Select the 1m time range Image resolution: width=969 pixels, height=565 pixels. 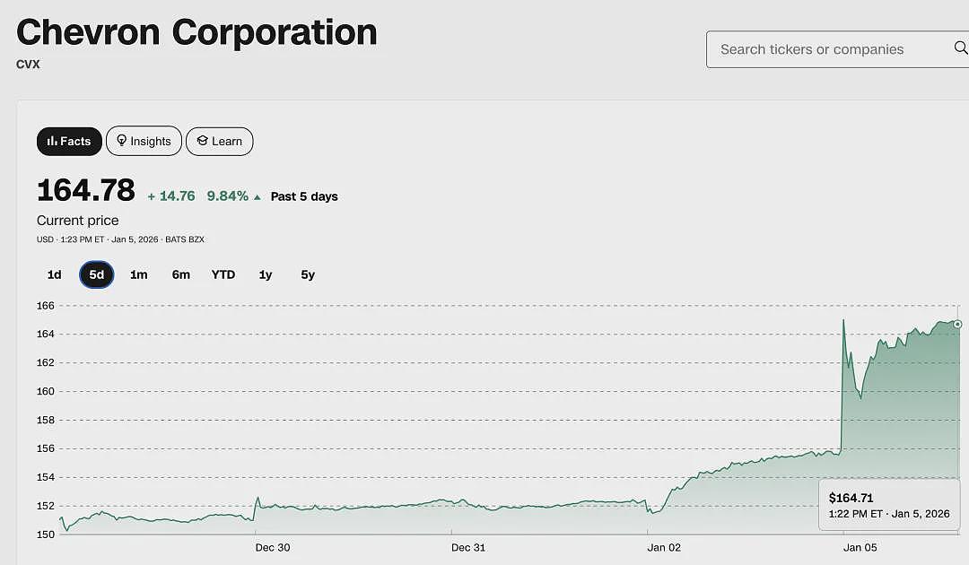point(138,274)
